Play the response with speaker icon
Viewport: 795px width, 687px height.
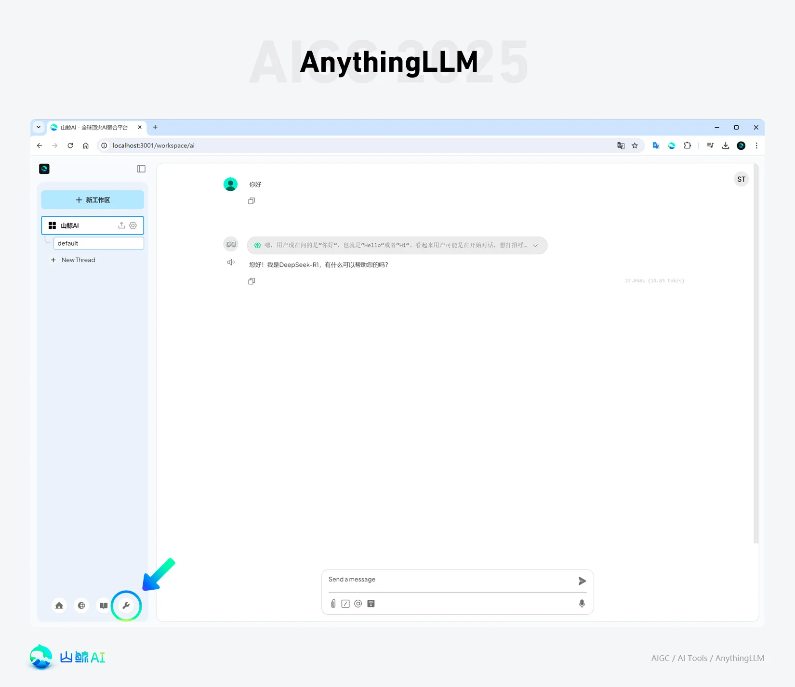231,262
